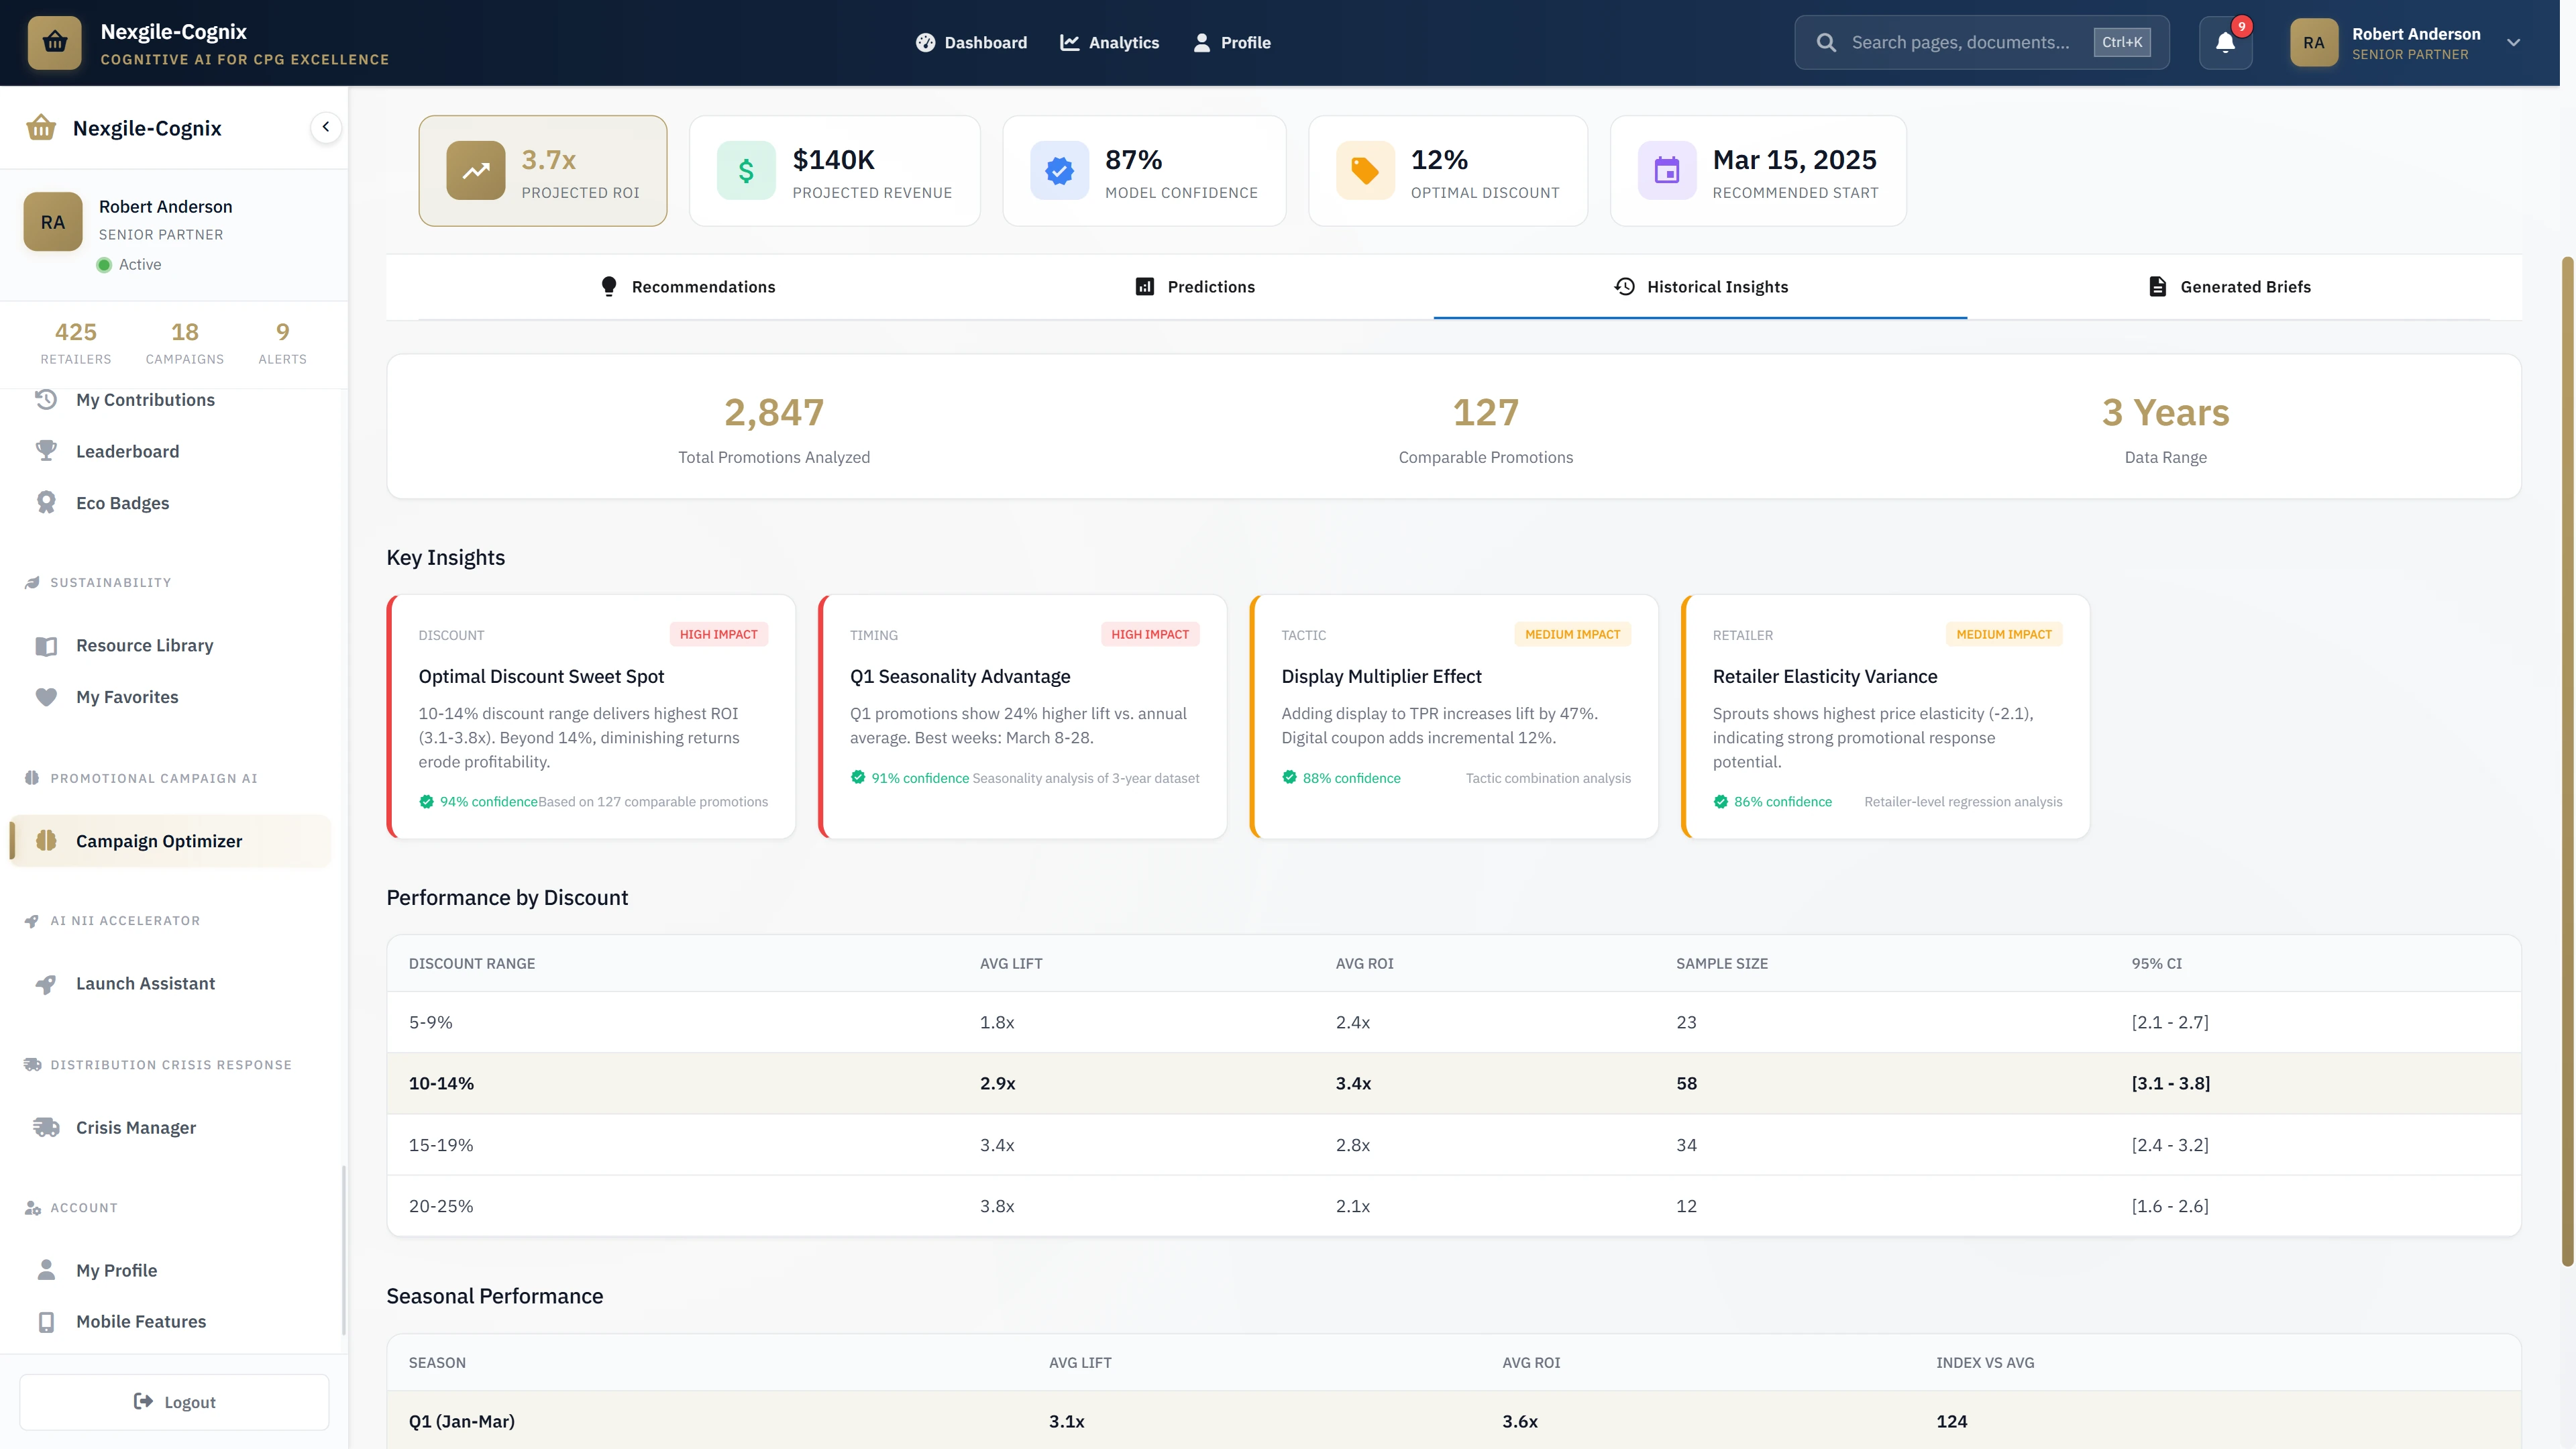Click the Projected ROI highlighted card
Viewport: 2576px width, 1449px height.
(543, 170)
